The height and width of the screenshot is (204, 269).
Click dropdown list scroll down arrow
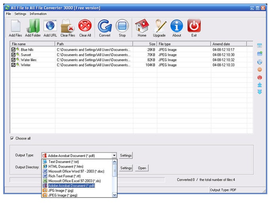pyautogui.click(x=115, y=195)
